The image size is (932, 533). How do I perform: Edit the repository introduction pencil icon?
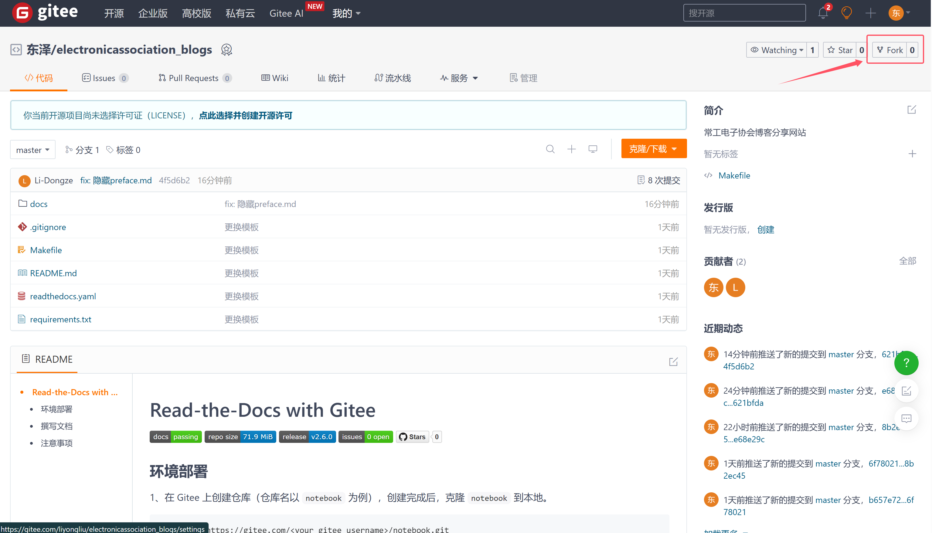click(911, 110)
